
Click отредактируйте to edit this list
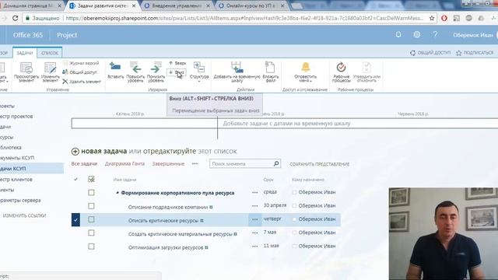pyautogui.click(x=170, y=152)
